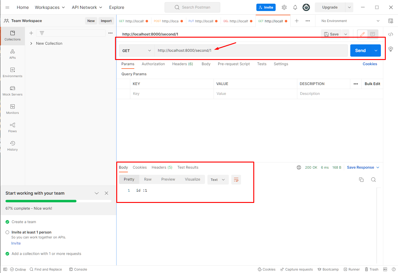398x273 pixels.
Task: Toggle response line wrap icon
Action: tap(236, 180)
